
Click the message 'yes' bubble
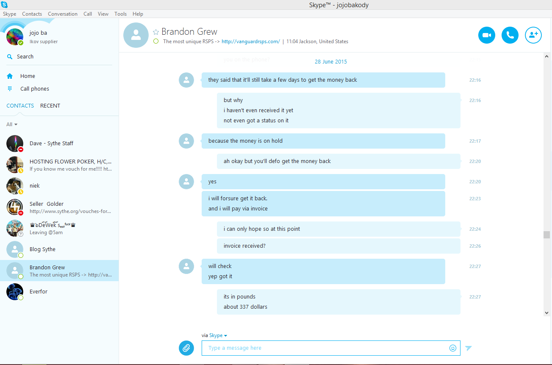tap(323, 182)
